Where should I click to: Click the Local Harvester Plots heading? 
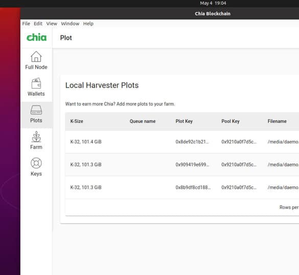coord(102,85)
